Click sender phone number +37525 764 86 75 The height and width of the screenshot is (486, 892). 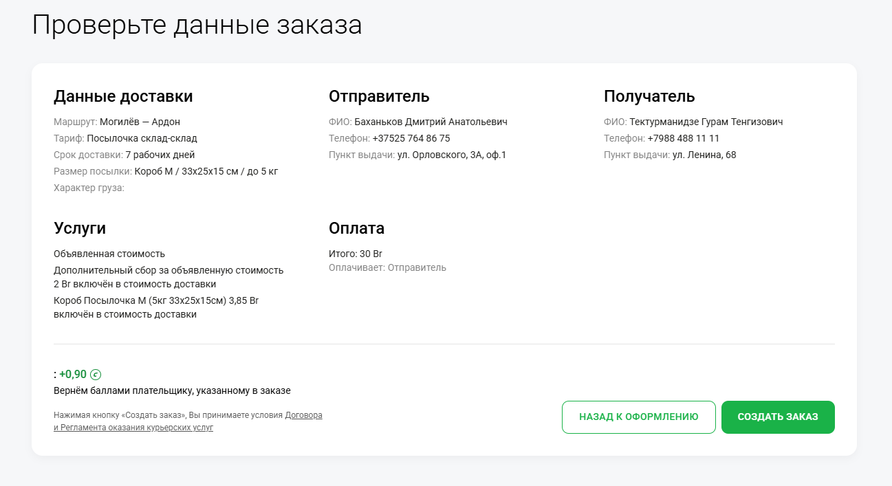pyautogui.click(x=411, y=138)
